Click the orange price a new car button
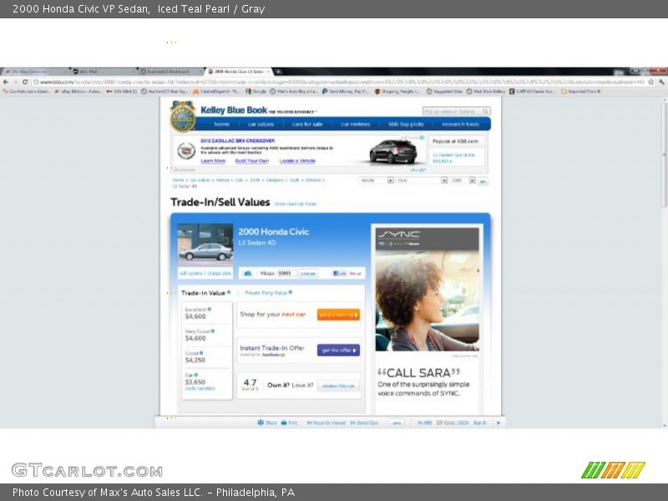This screenshot has width=668, height=501. tap(339, 315)
